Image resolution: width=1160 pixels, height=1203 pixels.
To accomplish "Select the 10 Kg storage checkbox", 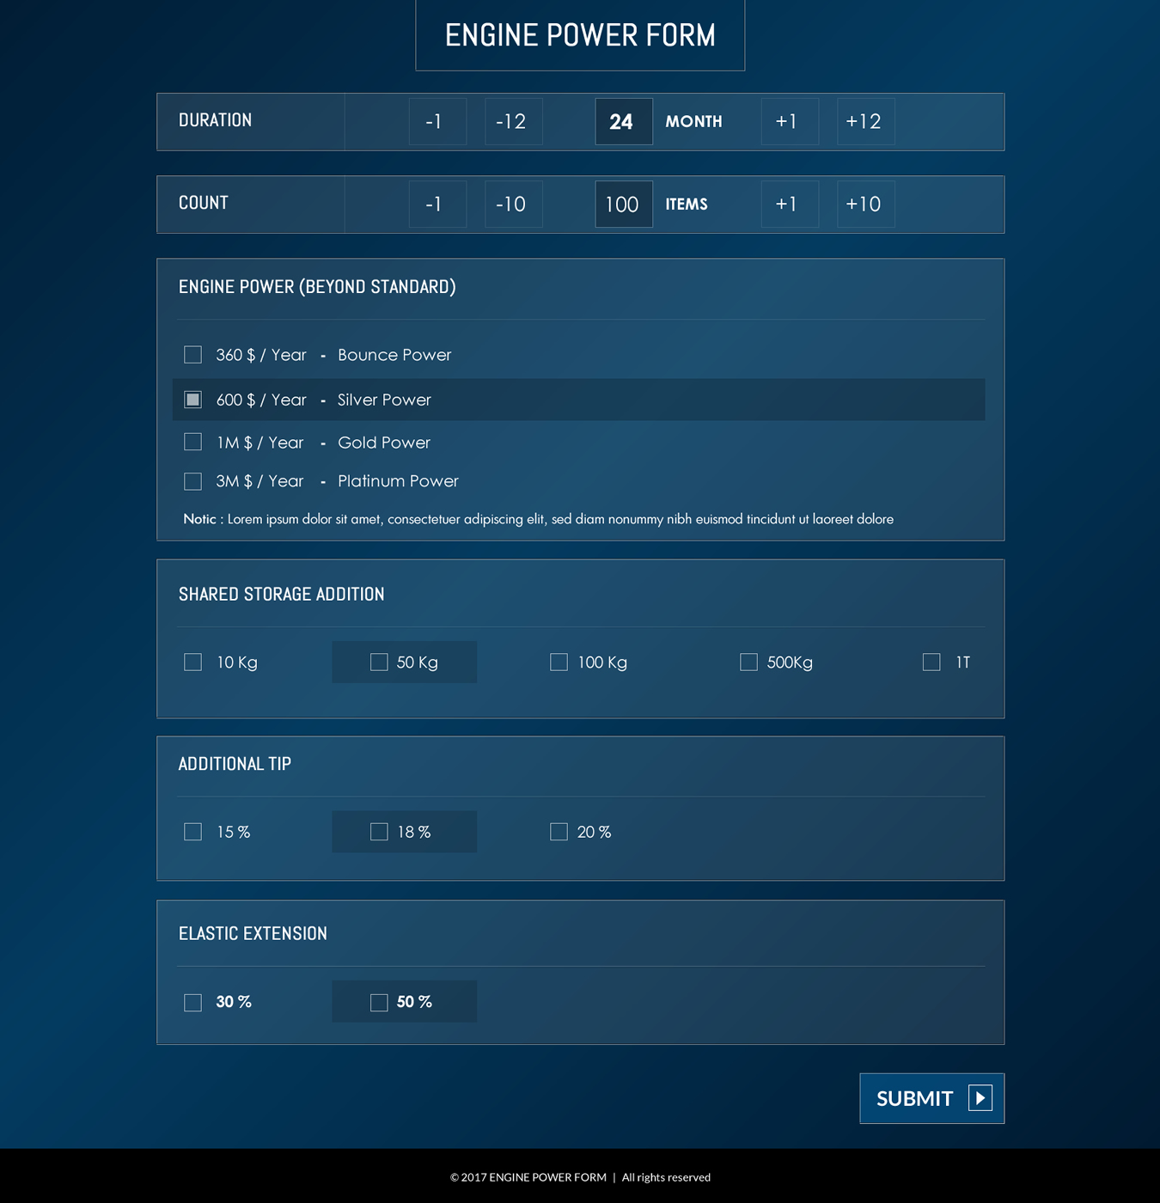I will pyautogui.click(x=193, y=662).
